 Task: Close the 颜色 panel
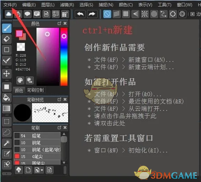(65, 23)
